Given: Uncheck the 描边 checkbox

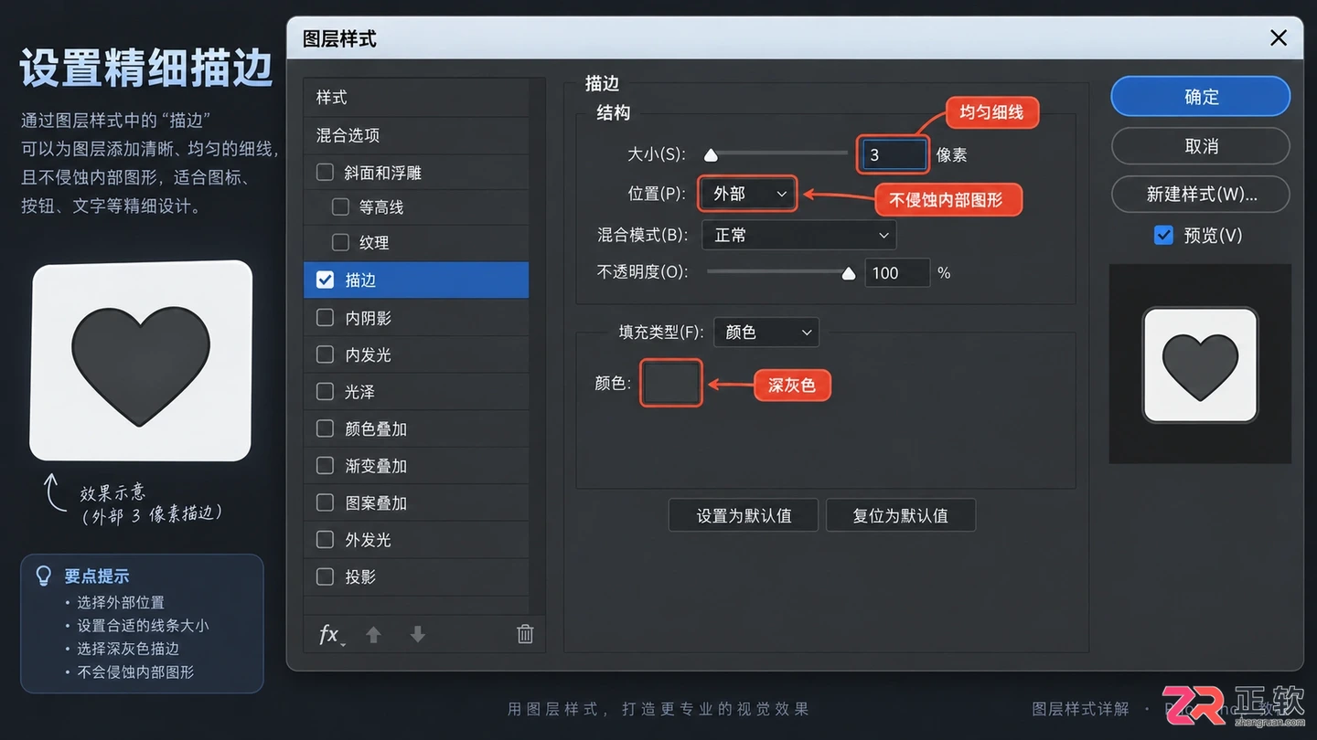Looking at the screenshot, I should 325,280.
